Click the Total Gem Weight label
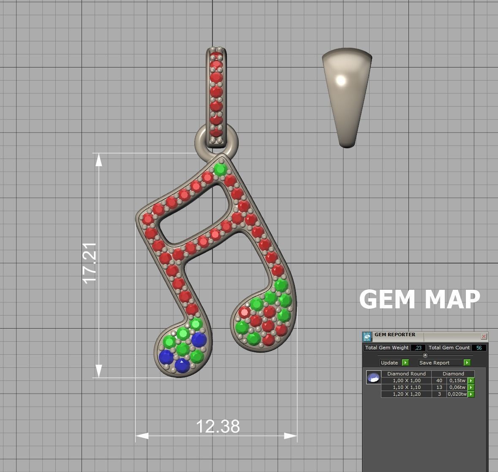 (x=387, y=348)
